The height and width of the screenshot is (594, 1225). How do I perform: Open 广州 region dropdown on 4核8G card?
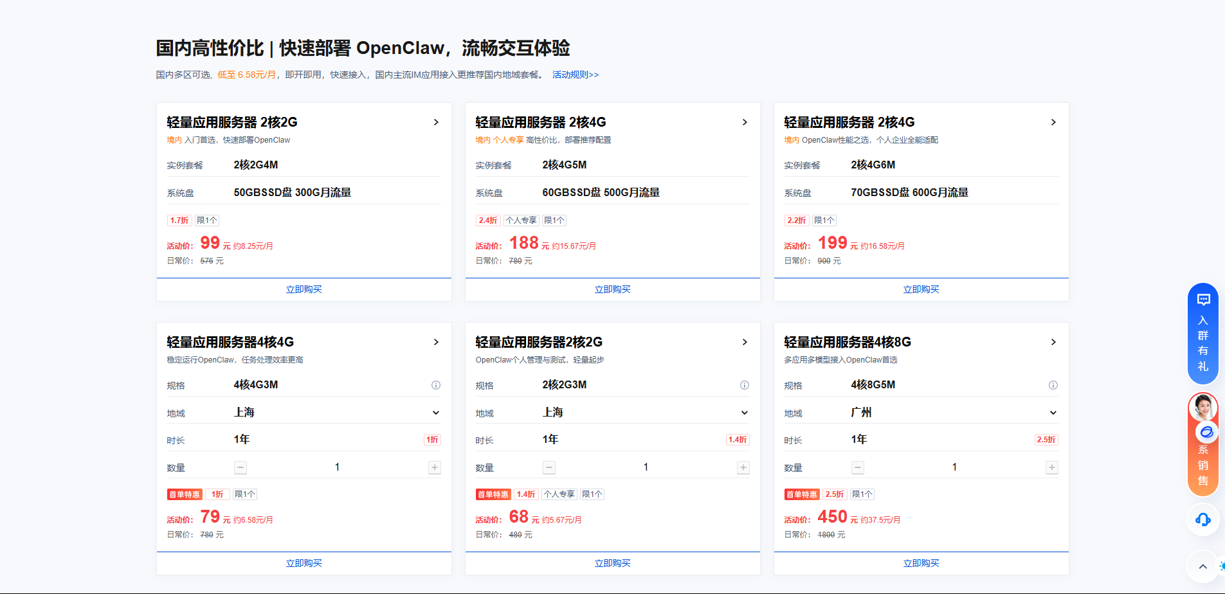(1053, 412)
